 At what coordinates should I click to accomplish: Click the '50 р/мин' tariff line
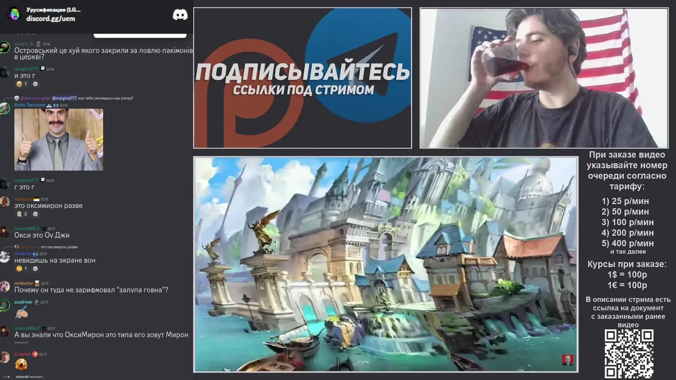pos(625,212)
